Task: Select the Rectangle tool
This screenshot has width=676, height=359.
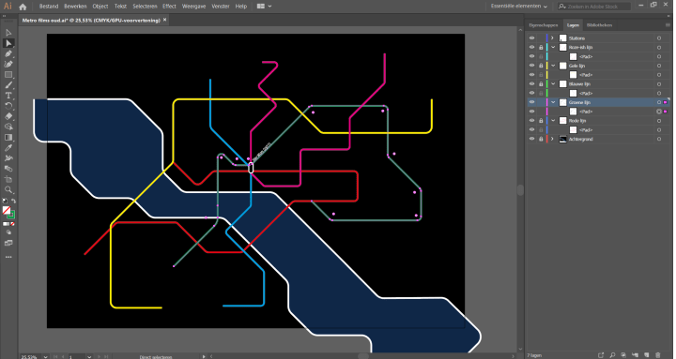Action: point(8,74)
